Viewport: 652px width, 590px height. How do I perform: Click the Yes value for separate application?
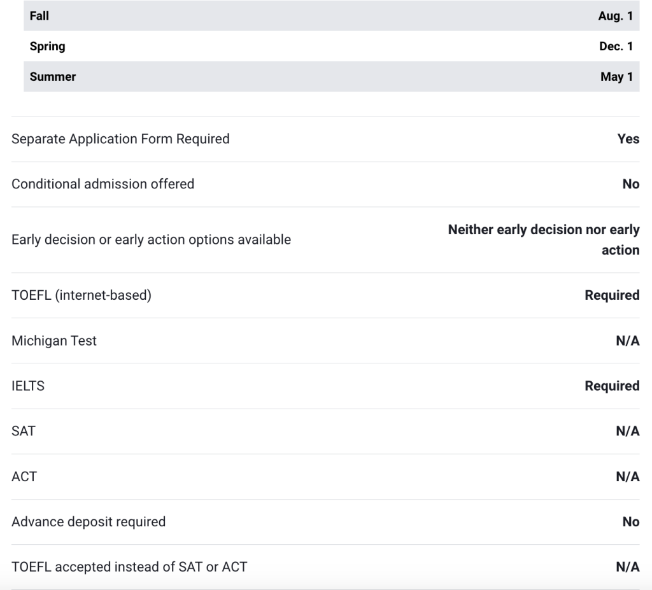[628, 139]
